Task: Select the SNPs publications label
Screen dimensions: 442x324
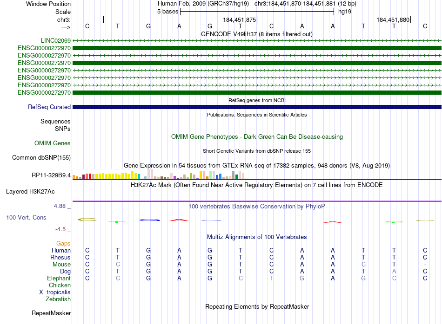Action: tap(63, 129)
